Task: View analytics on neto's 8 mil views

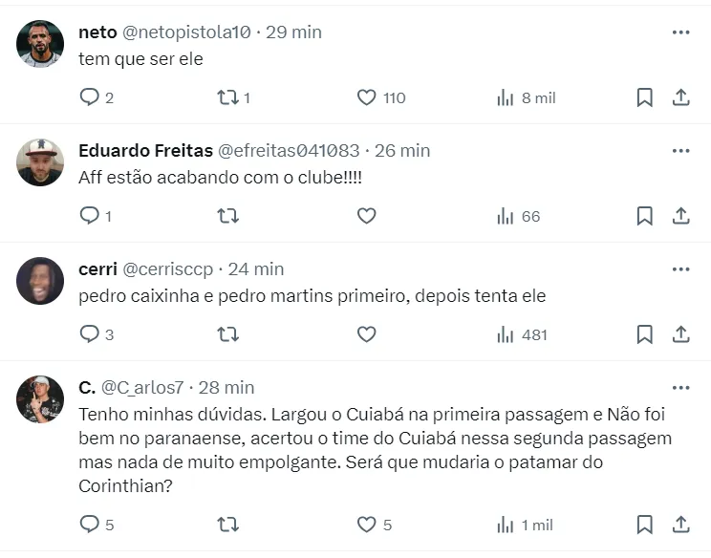Action: (x=506, y=97)
